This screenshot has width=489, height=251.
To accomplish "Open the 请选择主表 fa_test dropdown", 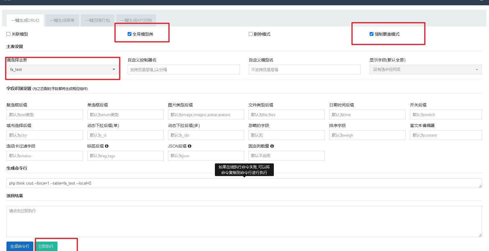I will [62, 70].
